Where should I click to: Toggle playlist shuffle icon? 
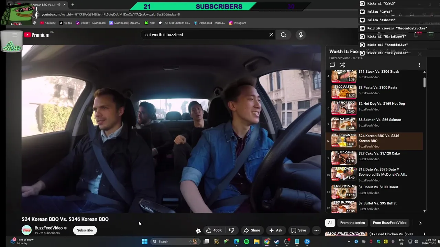point(342,65)
